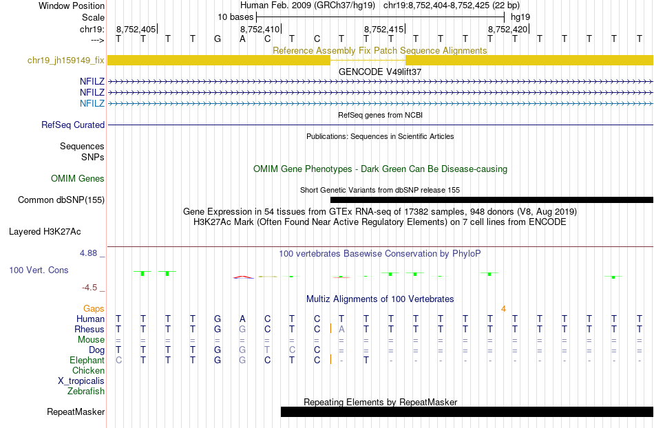Click the light blue NFILZ transcript label

pyautogui.click(x=92, y=103)
